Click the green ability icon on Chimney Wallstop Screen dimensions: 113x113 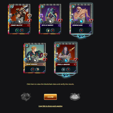coord(17,31)
